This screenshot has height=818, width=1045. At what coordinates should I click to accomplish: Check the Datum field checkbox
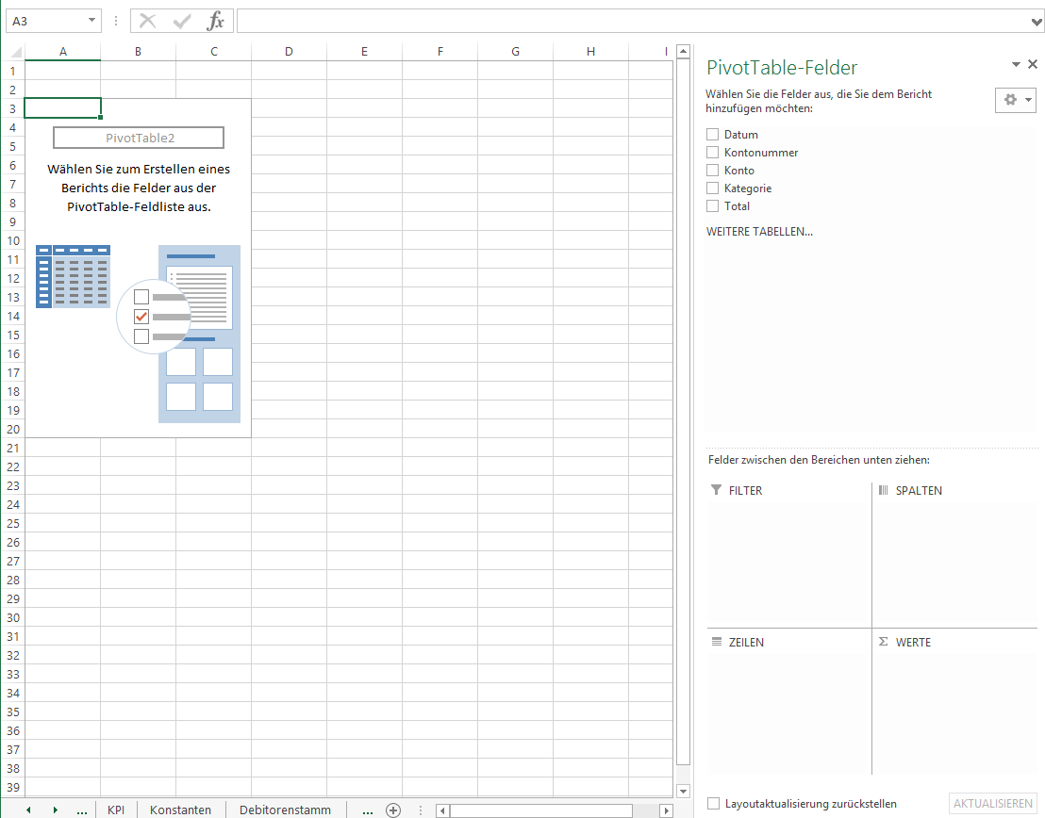click(x=713, y=135)
